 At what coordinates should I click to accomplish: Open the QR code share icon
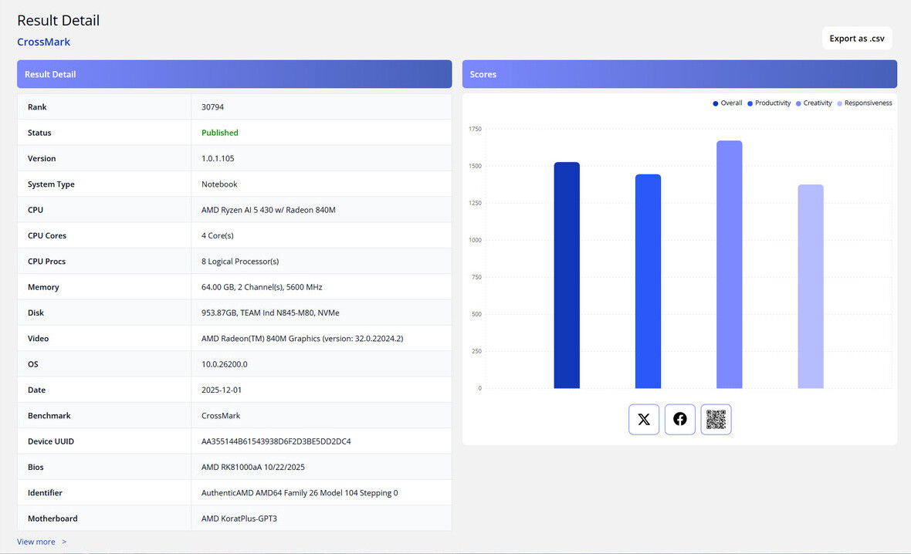point(716,420)
